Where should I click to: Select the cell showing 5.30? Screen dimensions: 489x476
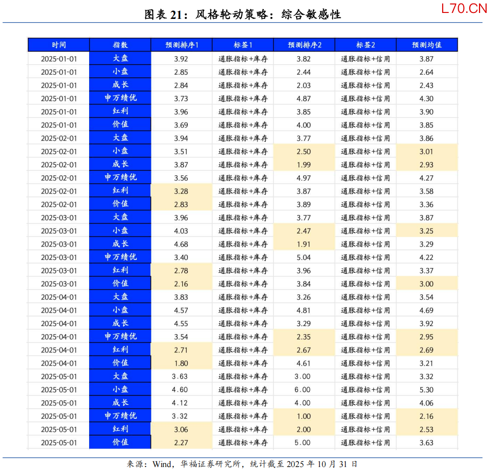[x=427, y=390]
